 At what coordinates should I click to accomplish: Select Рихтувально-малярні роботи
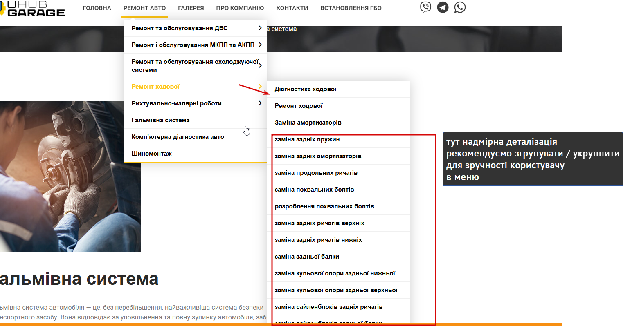pos(195,103)
